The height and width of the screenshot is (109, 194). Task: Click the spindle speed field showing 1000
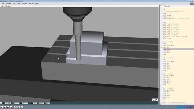[x=42, y=103]
